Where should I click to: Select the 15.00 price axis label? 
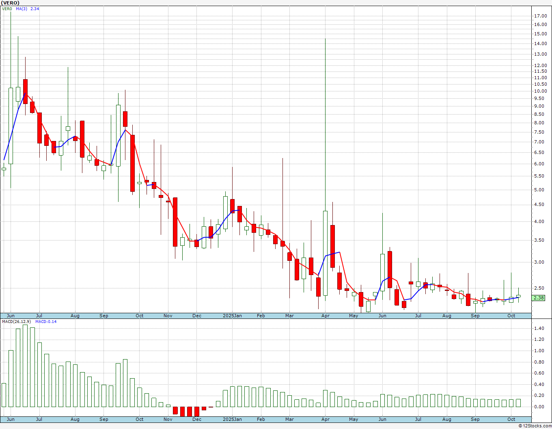click(x=541, y=34)
